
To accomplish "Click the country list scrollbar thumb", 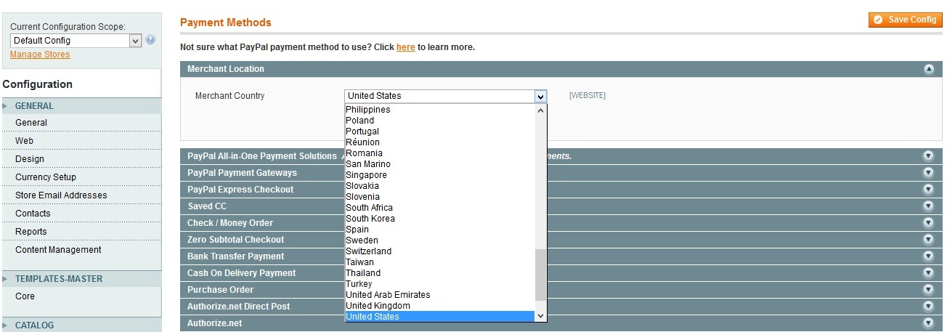I will pos(540,275).
